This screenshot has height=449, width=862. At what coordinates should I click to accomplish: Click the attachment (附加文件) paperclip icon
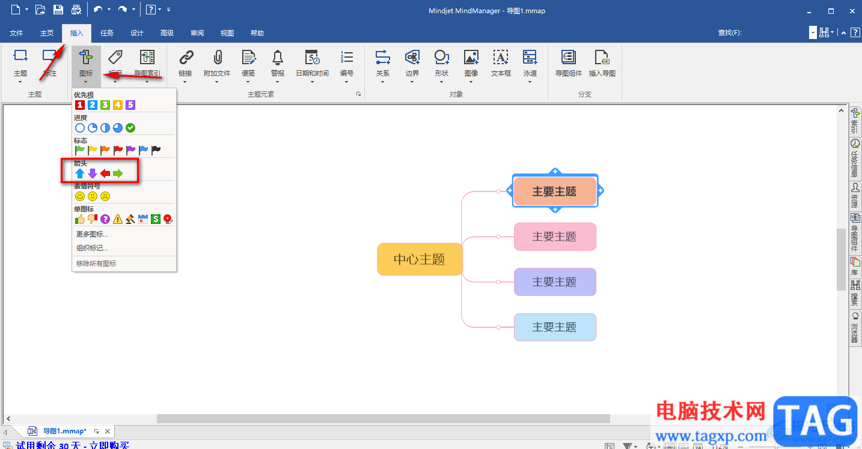(x=217, y=57)
